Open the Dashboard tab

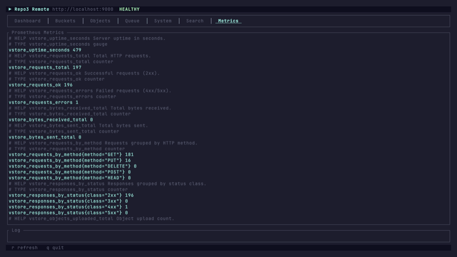point(27,21)
